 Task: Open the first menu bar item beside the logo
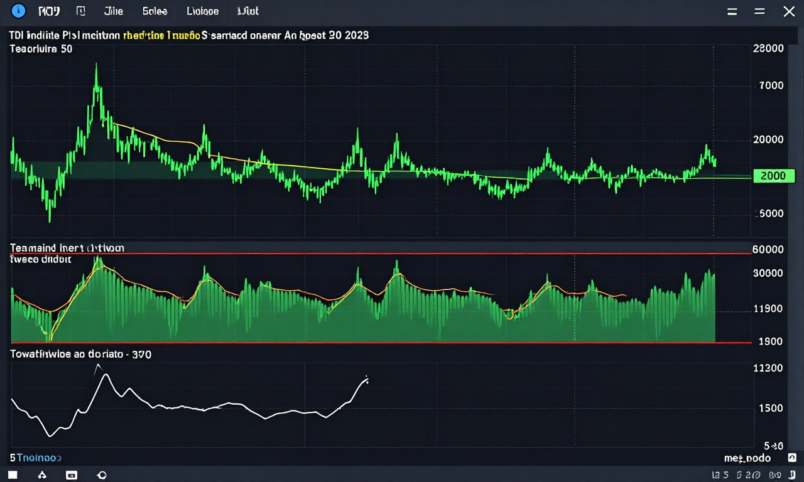[49, 11]
